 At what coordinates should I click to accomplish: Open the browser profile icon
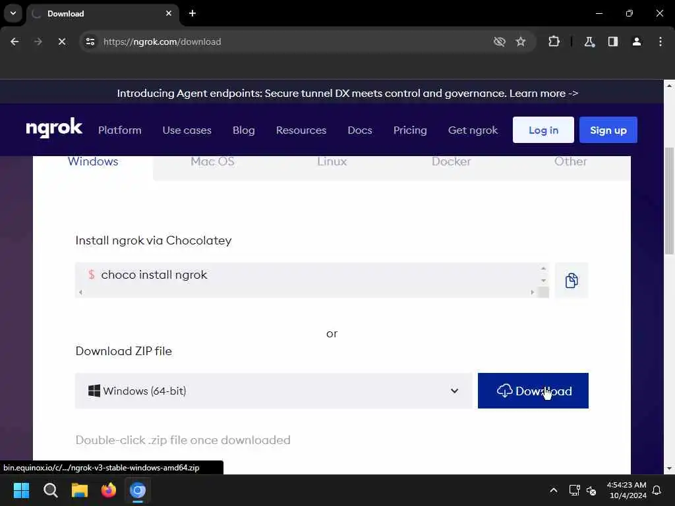coord(637,42)
